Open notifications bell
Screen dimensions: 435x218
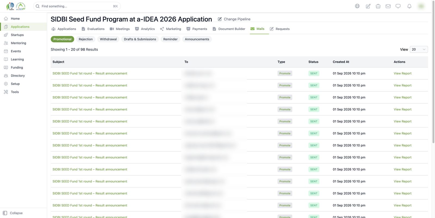pos(409,6)
